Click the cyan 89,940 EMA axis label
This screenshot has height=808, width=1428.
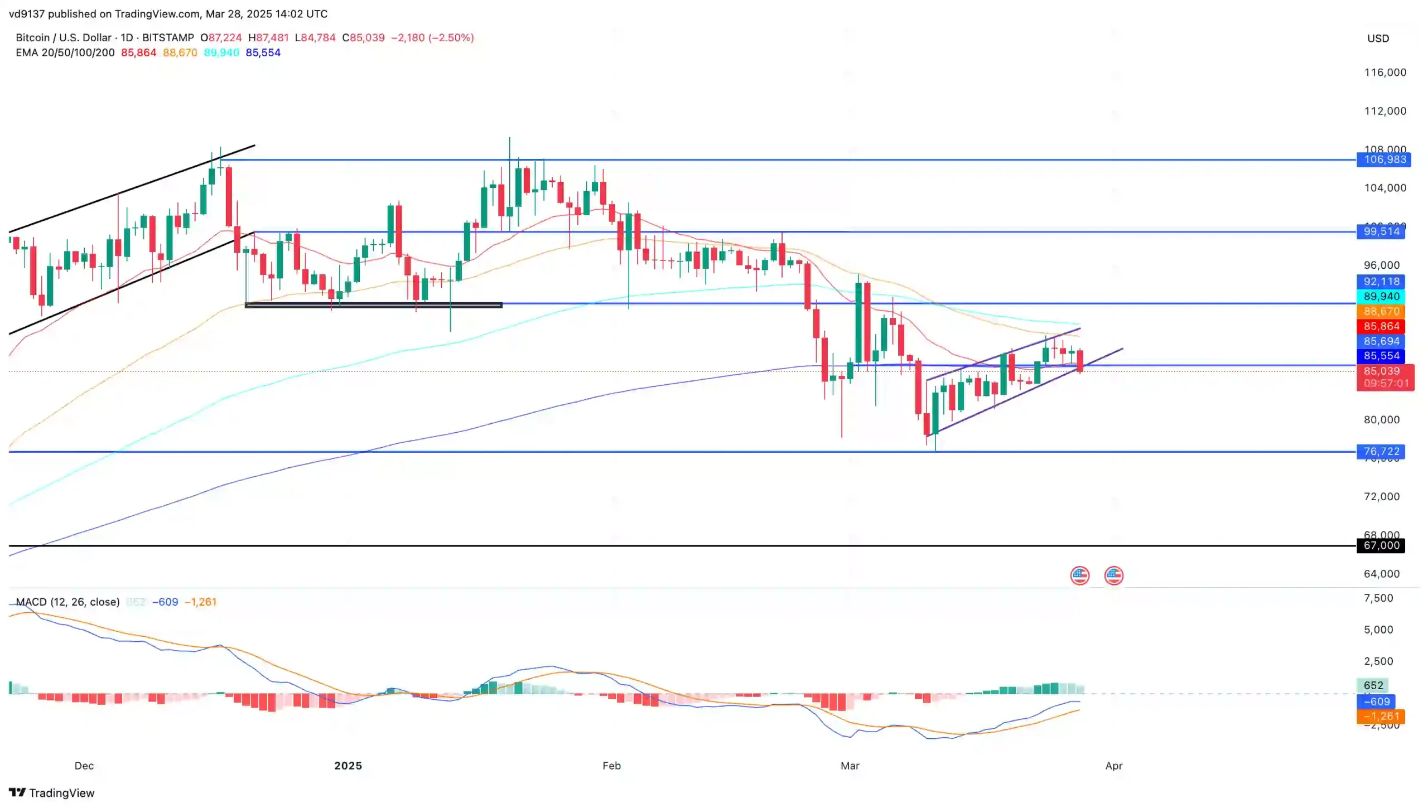click(1380, 297)
